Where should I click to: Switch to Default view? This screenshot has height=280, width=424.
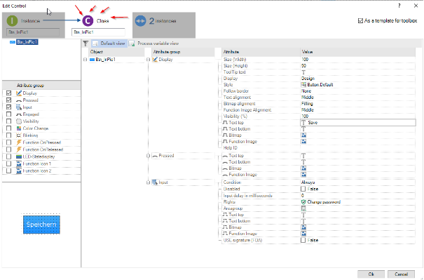click(109, 44)
